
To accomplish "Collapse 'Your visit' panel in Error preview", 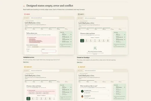I will (71, 32).
